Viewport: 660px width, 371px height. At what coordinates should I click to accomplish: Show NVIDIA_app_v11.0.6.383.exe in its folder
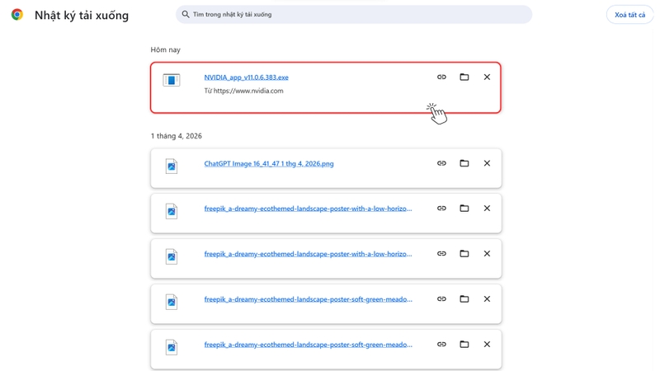(x=464, y=77)
